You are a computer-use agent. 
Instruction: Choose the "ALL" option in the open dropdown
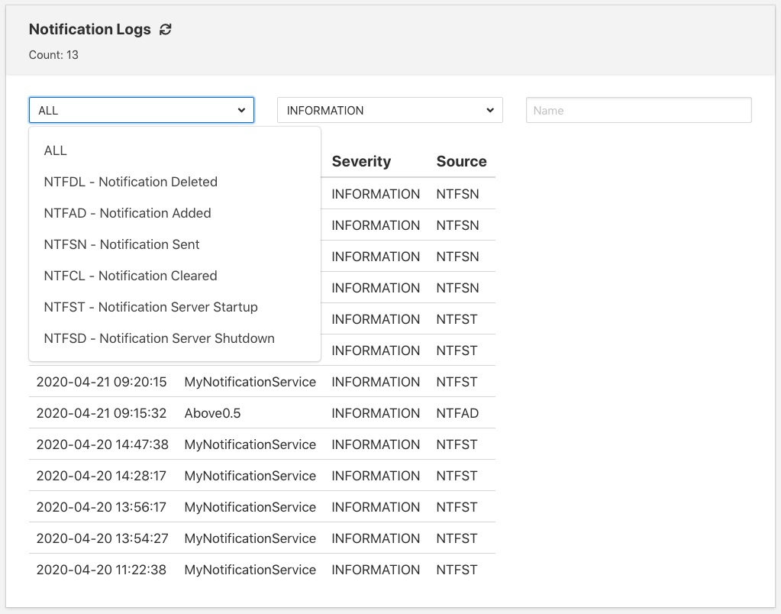click(55, 150)
